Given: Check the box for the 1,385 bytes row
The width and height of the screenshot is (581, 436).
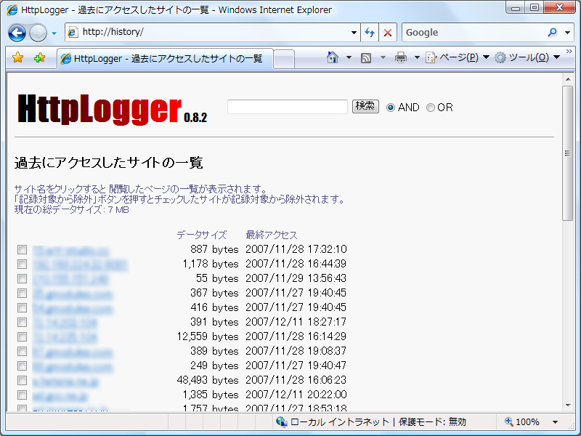Looking at the screenshot, I should (x=23, y=395).
